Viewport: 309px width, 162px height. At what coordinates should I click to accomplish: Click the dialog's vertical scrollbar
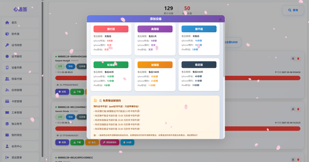tap(224, 50)
